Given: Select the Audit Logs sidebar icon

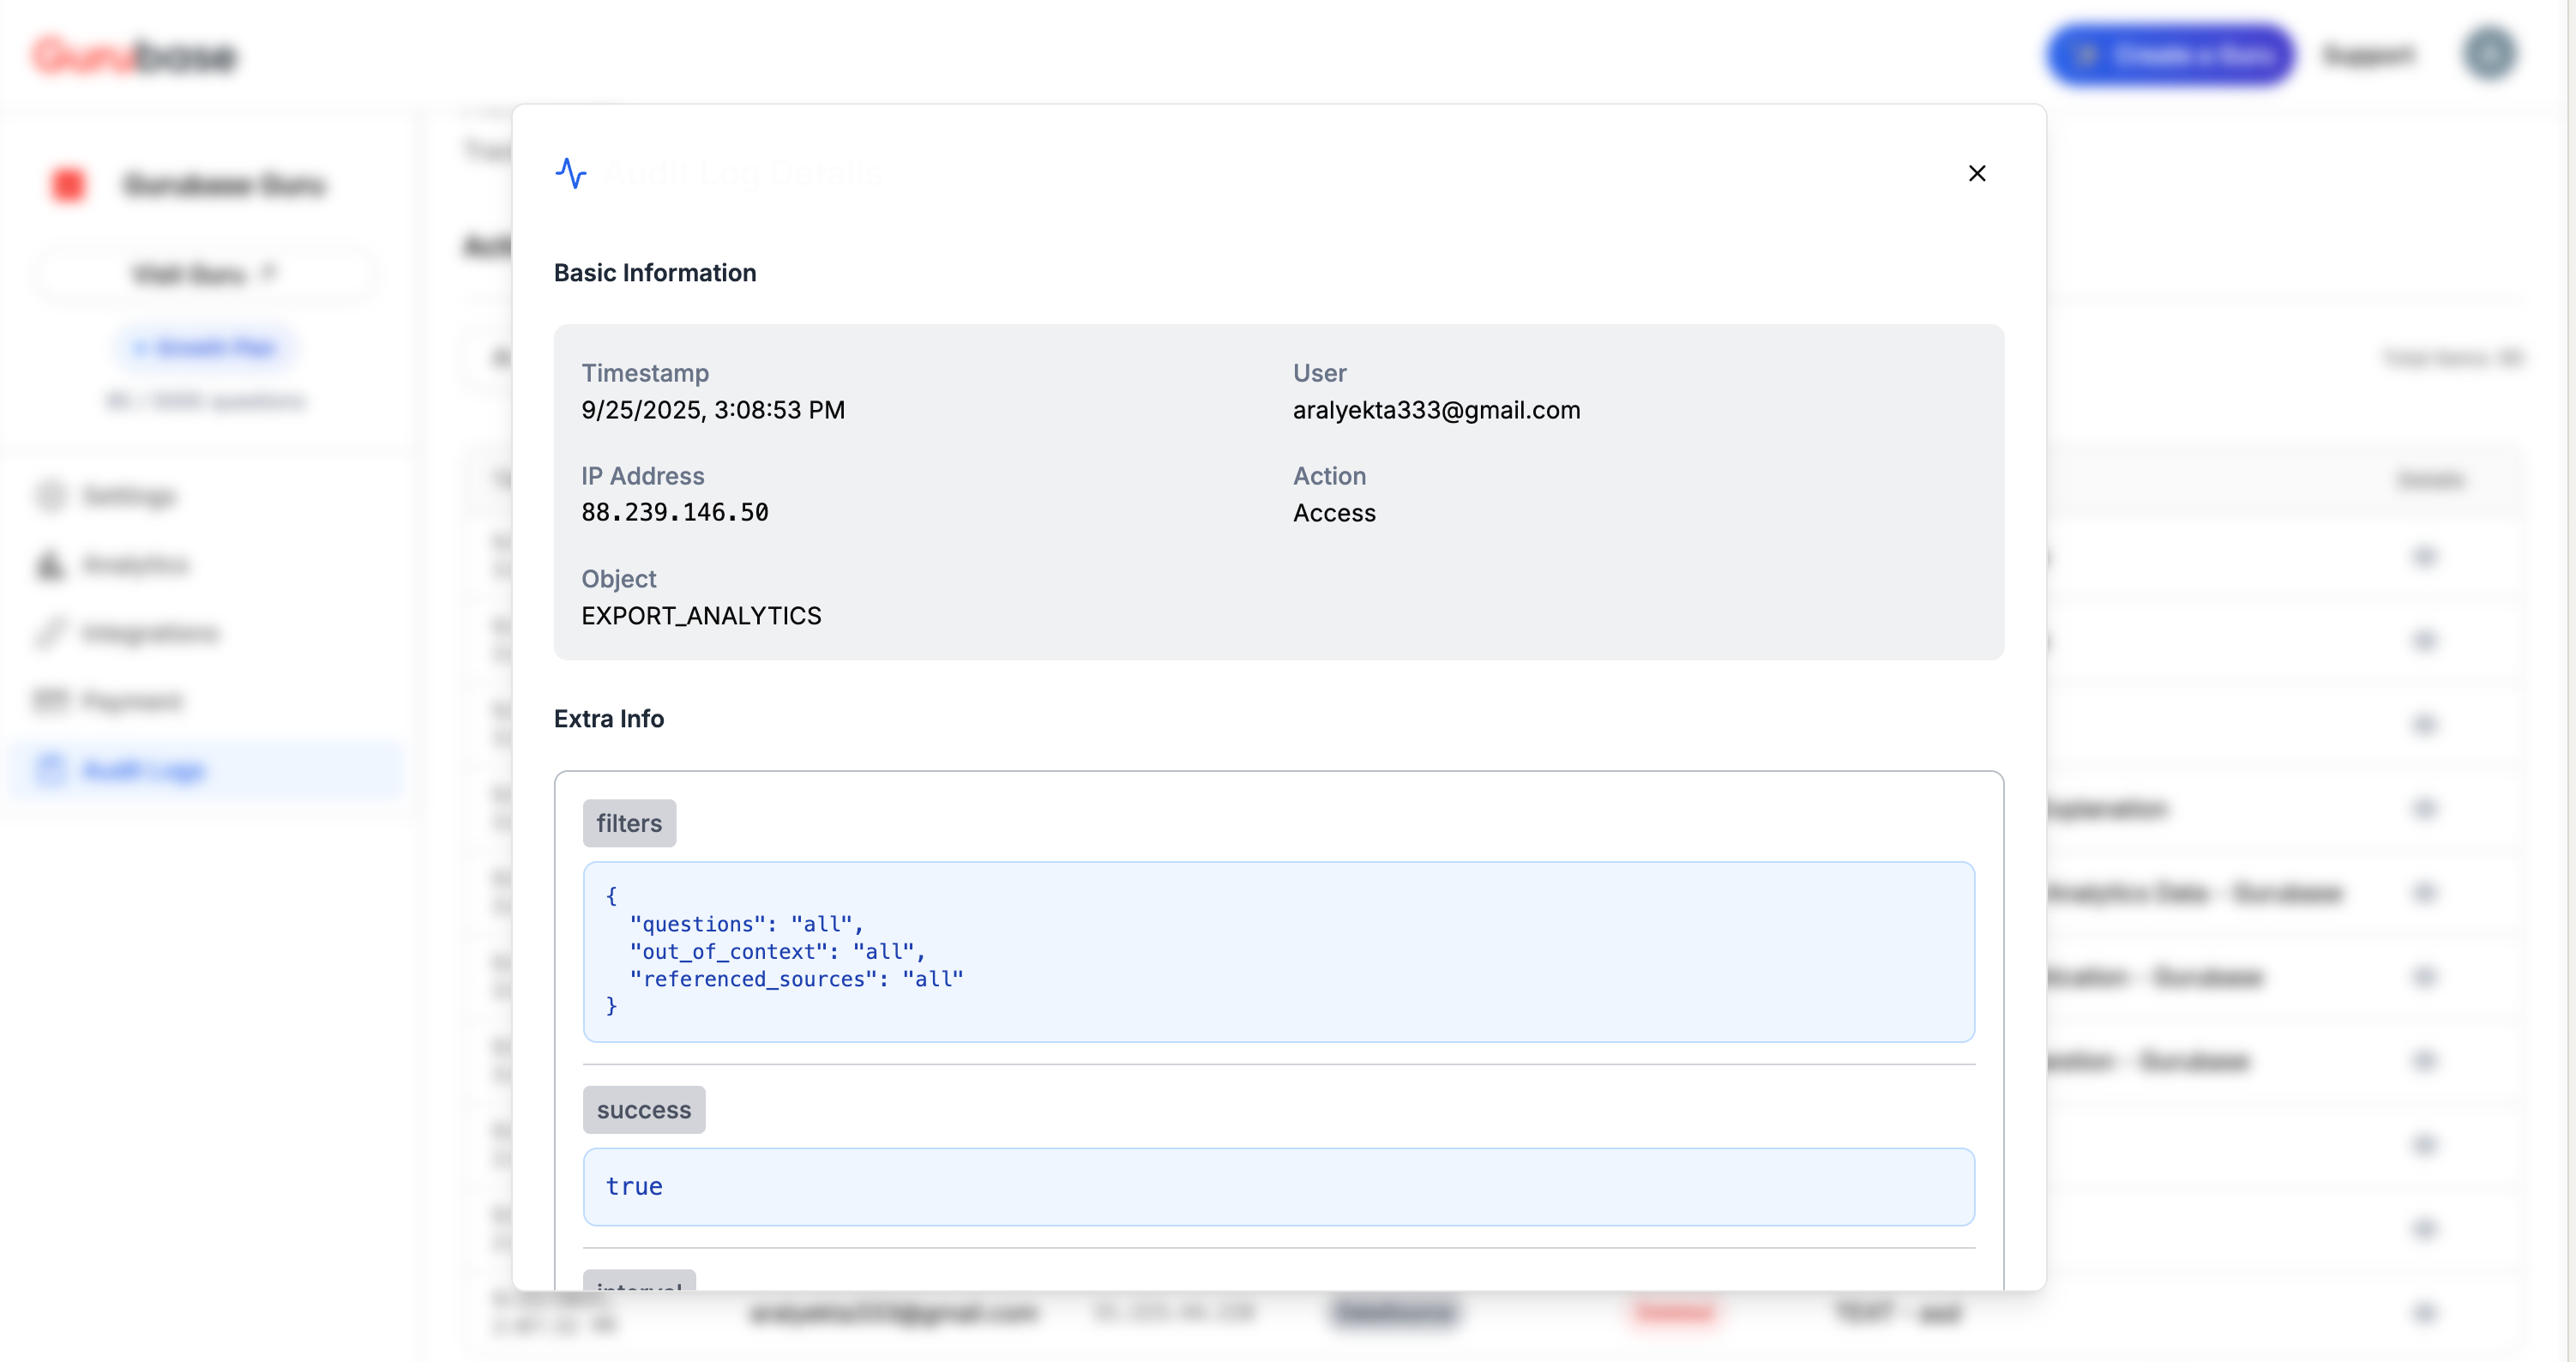Looking at the screenshot, I should point(50,770).
